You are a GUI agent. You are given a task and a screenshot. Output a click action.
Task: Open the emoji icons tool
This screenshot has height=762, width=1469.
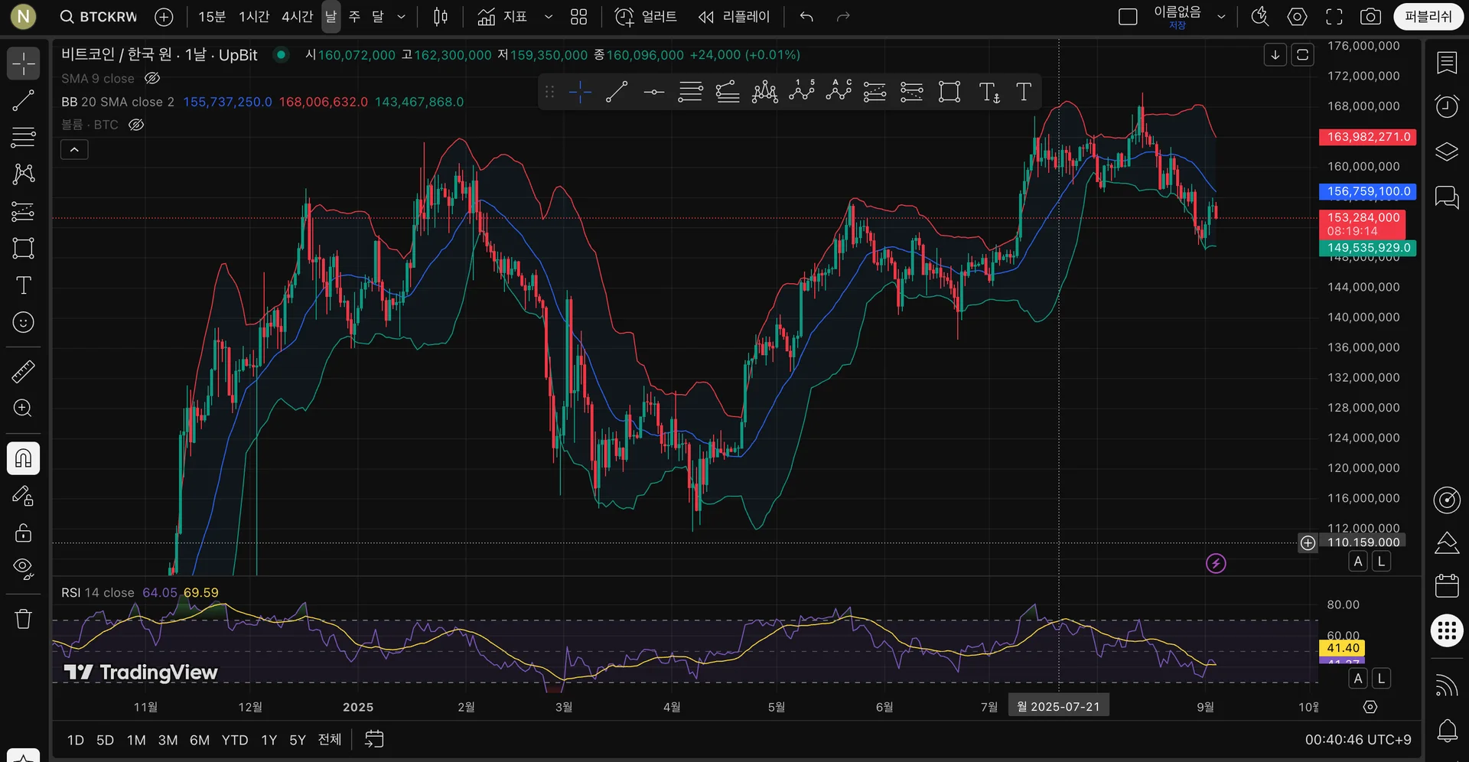tap(23, 322)
